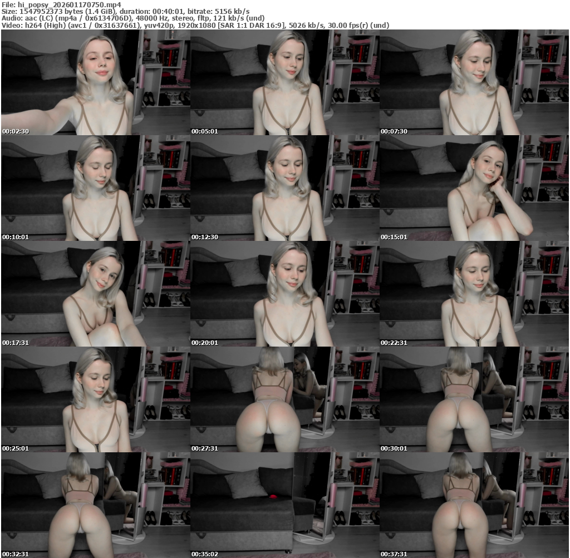The height and width of the screenshot is (558, 570).
Task: Choose the thumbnail marked 00:30:01
Action: coord(474,399)
